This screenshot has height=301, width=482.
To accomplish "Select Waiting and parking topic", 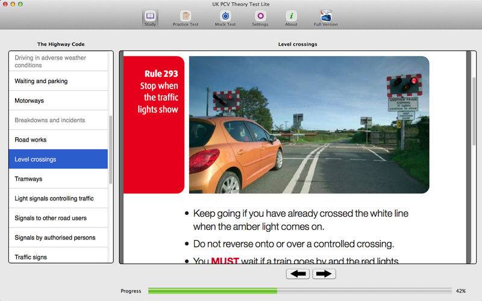I will click(58, 81).
